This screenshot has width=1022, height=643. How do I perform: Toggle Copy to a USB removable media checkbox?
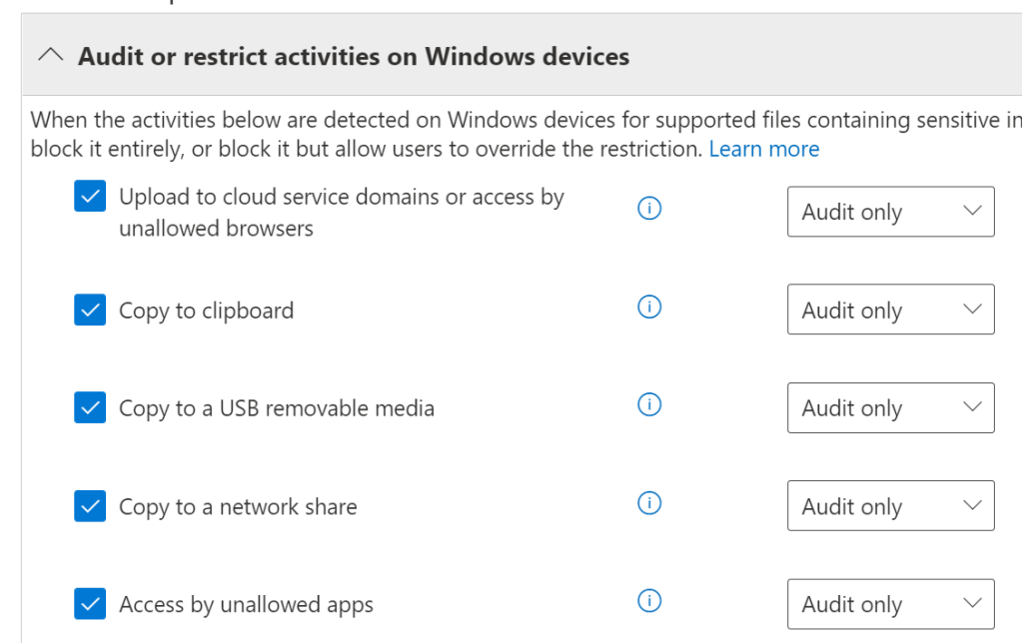pyautogui.click(x=90, y=408)
